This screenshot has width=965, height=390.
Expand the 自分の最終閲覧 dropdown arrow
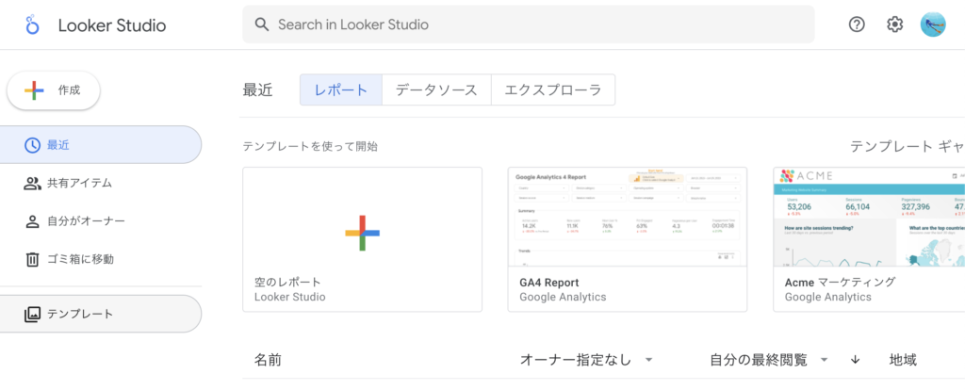pyautogui.click(x=824, y=360)
